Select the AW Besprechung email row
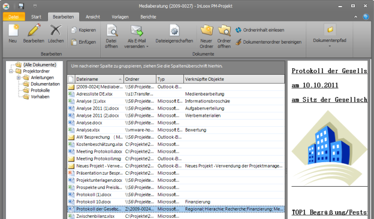The width and height of the screenshot is (374, 219). tap(176, 137)
